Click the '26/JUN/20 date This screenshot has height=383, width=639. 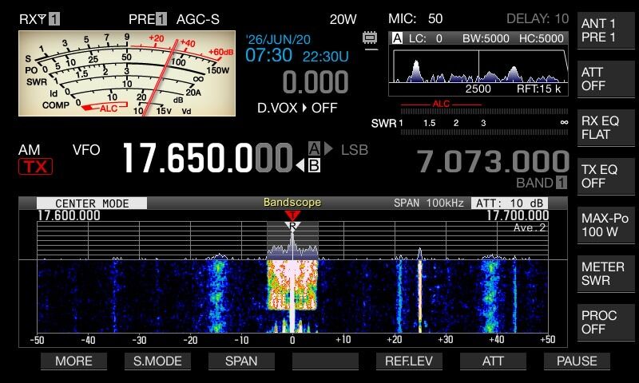point(278,39)
